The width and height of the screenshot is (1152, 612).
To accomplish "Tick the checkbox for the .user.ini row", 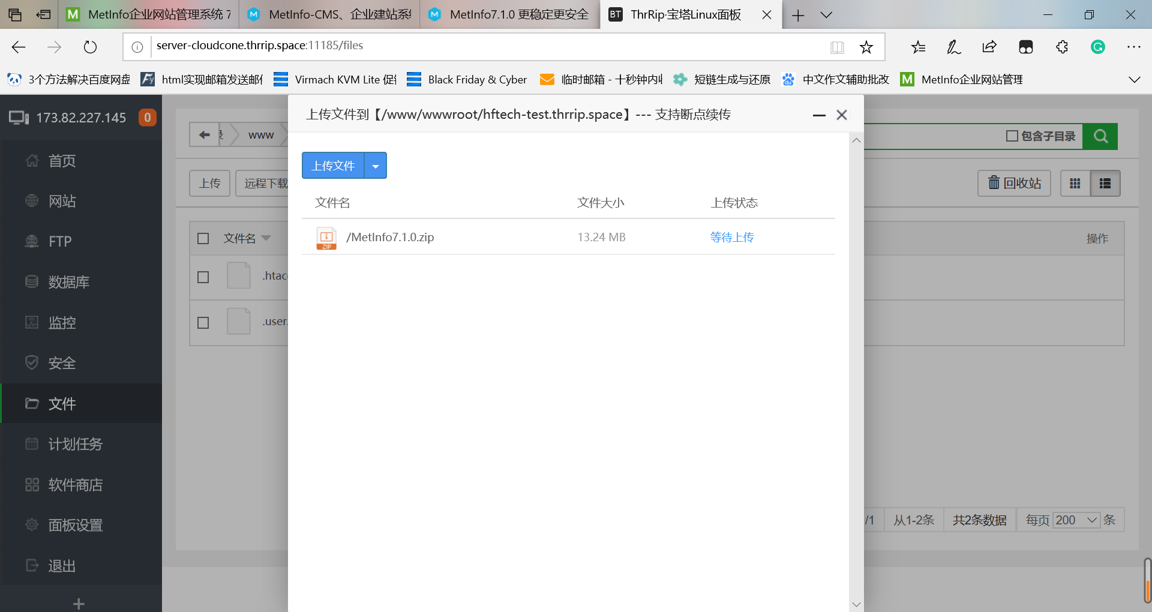I will click(x=203, y=323).
